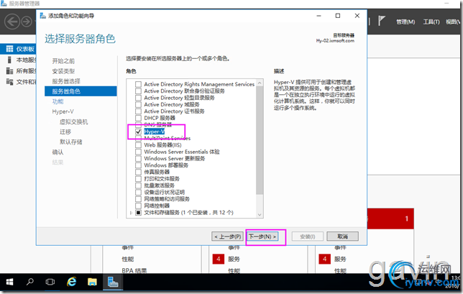Click the Server Manager back arrow
Screen dimensions: 463x294
12,22
